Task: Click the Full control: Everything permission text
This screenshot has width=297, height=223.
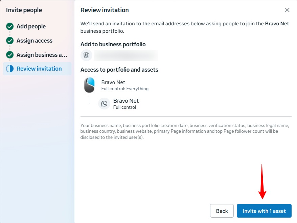Action: 125,89
